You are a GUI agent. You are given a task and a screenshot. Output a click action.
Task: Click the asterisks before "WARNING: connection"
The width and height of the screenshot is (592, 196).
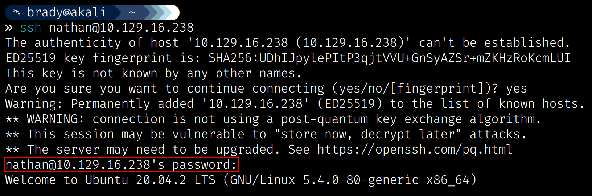[12, 119]
